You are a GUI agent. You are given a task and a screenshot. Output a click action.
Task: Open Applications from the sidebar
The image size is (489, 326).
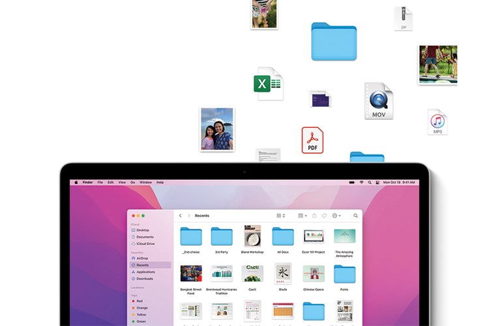tap(145, 272)
